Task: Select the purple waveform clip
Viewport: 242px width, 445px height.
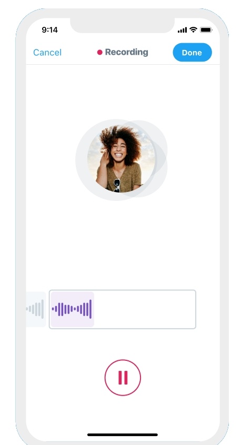Action: tap(72, 309)
